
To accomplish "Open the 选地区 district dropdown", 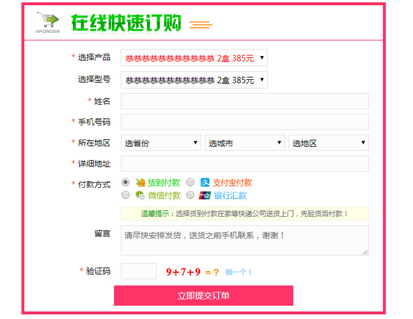I will click(329, 143).
